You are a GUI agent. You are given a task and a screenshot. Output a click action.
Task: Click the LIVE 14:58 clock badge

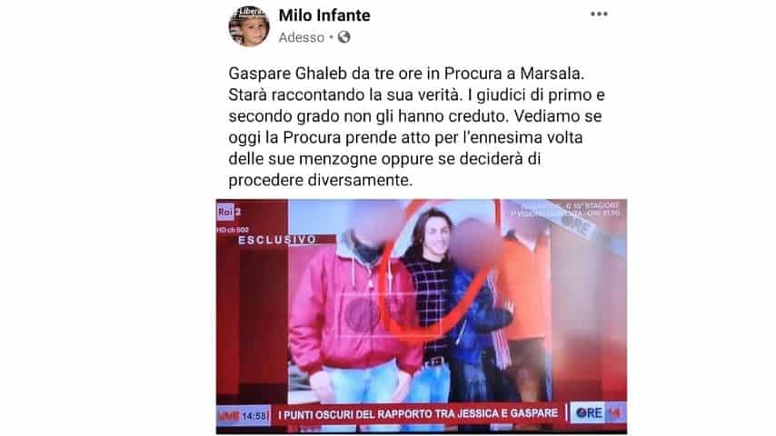pos(244,416)
